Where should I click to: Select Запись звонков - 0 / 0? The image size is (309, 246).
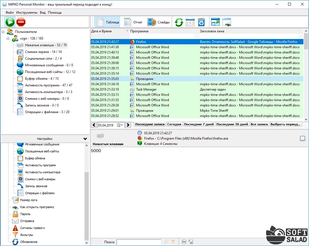click(x=42, y=105)
